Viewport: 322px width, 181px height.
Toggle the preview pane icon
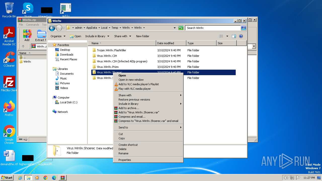(234, 36)
